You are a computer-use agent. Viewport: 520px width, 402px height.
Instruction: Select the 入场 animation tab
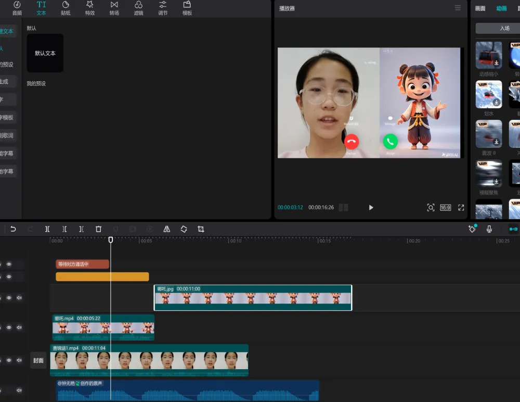(x=504, y=28)
